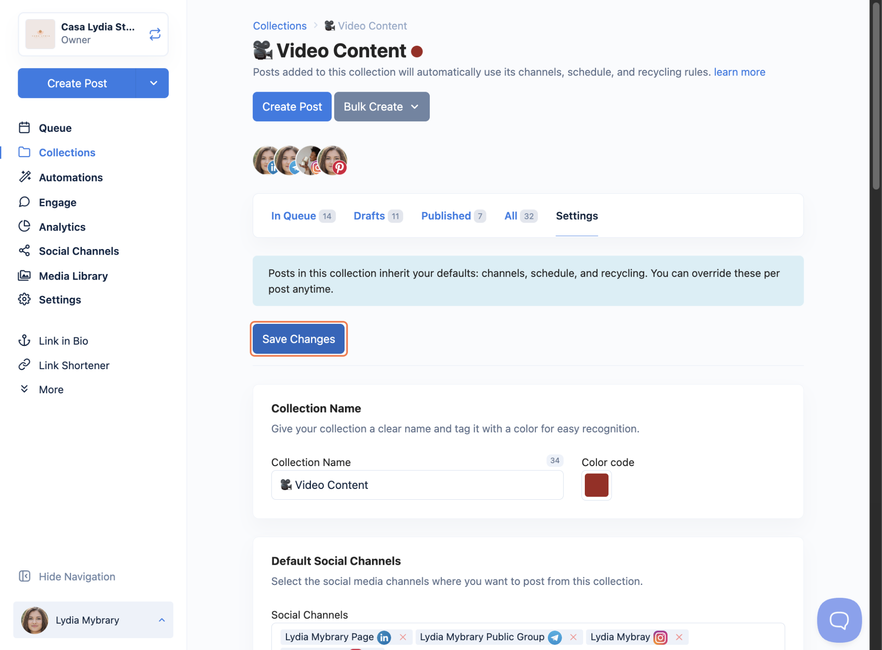Click the red Color code swatch
882x650 pixels.
tap(596, 485)
